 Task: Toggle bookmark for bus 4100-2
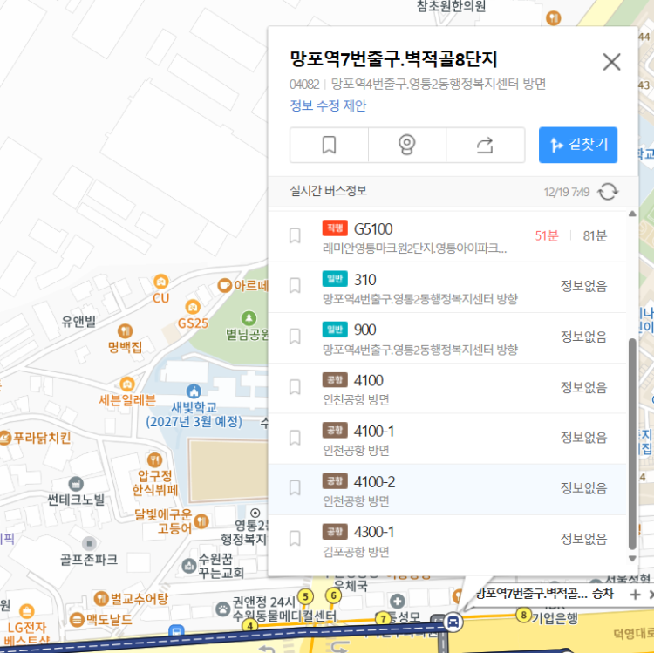tap(296, 488)
